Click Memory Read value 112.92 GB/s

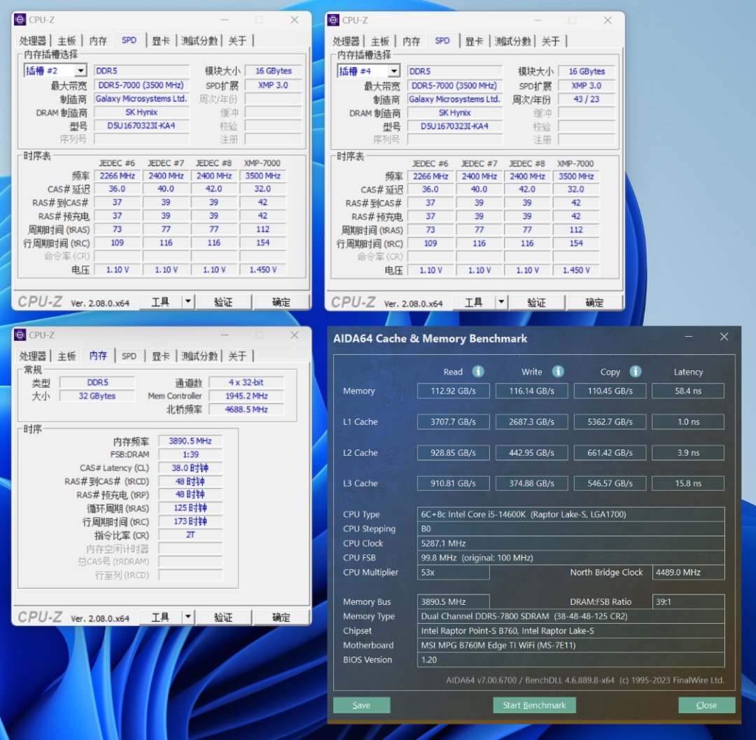pyautogui.click(x=453, y=391)
